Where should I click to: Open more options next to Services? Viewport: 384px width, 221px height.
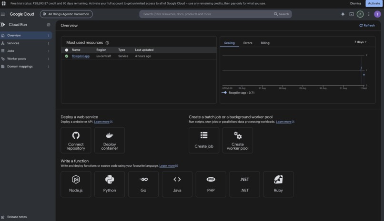pos(49,43)
